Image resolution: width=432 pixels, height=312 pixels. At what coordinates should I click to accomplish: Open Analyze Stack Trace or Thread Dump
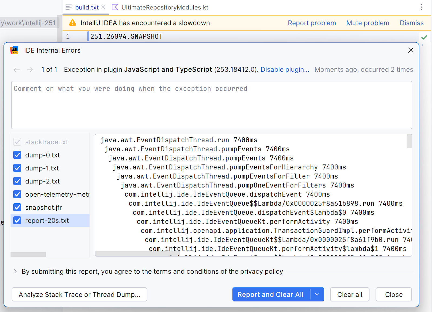coord(79,294)
